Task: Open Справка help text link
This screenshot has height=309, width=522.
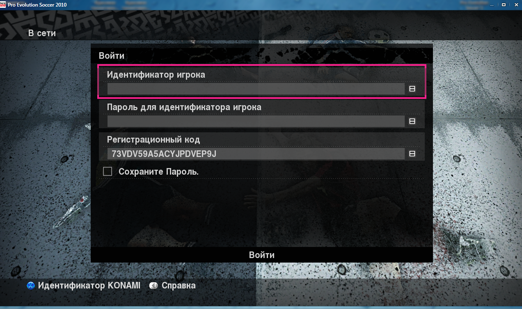Action: pyautogui.click(x=179, y=285)
